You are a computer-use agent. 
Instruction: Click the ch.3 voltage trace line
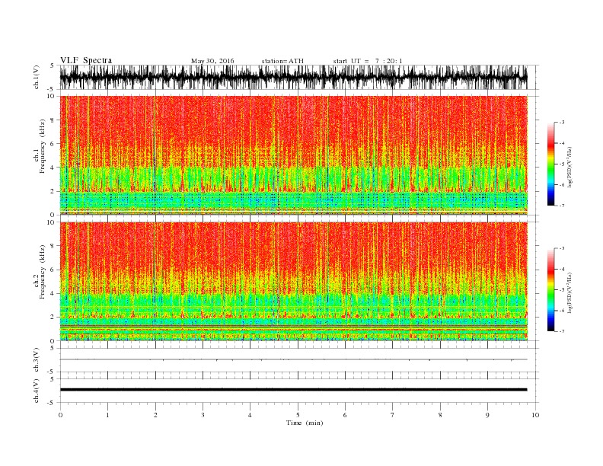[x=293, y=359]
